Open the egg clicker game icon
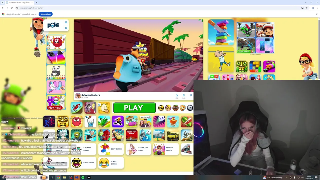This screenshot has height=180, width=320. tap(104, 108)
